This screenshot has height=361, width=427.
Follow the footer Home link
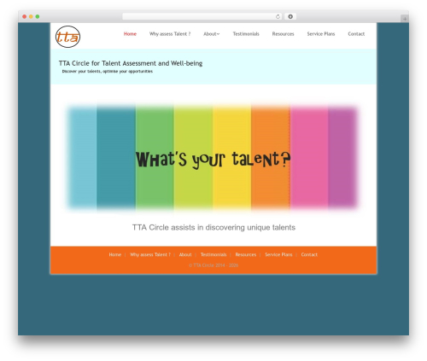coord(115,254)
